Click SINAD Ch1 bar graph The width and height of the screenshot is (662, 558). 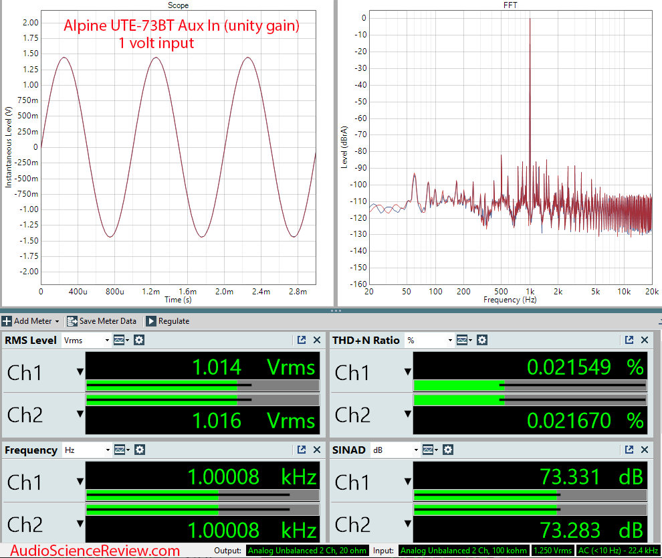tap(530, 495)
